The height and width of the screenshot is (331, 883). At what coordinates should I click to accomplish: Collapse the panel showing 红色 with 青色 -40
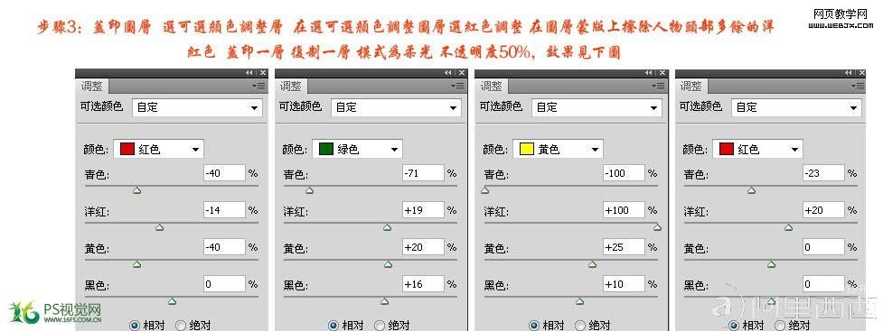(249, 73)
